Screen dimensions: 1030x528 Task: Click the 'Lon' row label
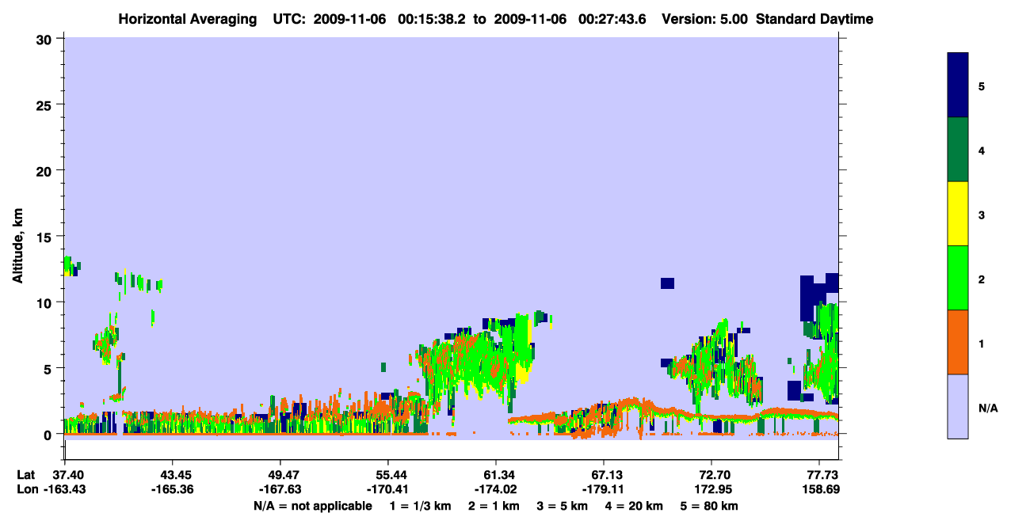(26, 489)
